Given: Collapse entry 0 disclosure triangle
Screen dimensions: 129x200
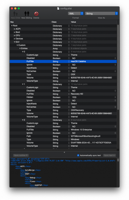Looking at the screenshot, I should pos(23,52).
